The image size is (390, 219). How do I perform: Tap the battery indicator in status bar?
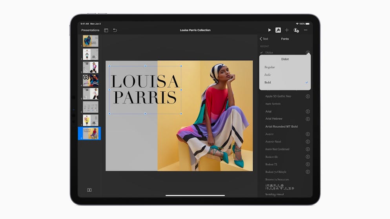(x=308, y=24)
